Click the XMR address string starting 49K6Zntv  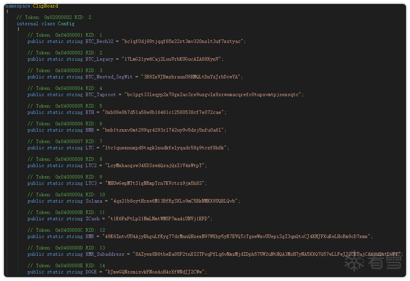236,236
